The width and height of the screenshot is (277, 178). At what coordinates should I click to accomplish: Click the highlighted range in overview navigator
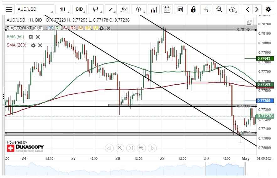(x=225, y=169)
